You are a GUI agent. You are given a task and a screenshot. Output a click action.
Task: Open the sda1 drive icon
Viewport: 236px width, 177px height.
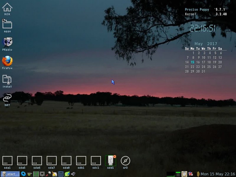click(x=7, y=161)
